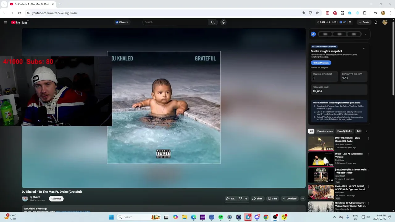
Task: Open Spotify from taskbar
Action: point(221,217)
